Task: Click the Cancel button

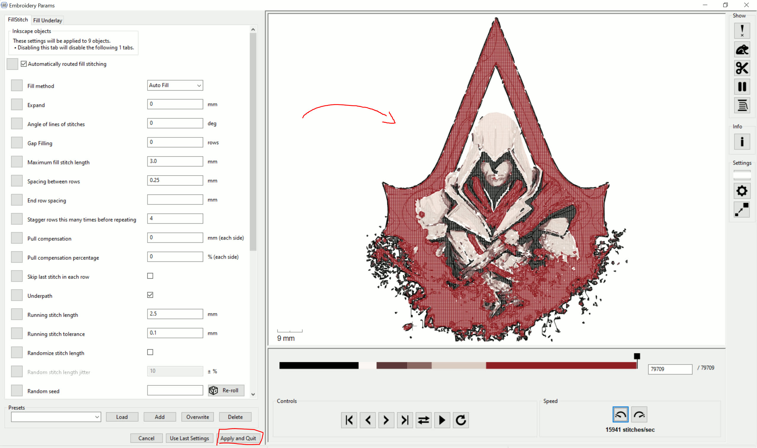Action: point(146,438)
